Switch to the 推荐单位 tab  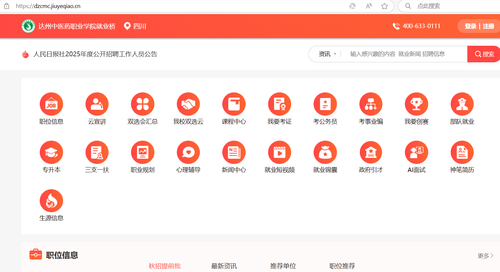click(x=283, y=266)
